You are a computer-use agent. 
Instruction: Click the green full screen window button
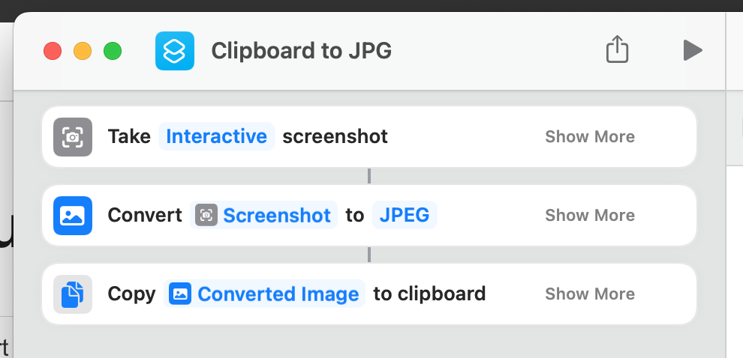pos(113,51)
